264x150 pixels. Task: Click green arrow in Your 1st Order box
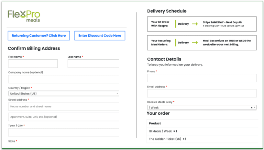pos(195,24)
